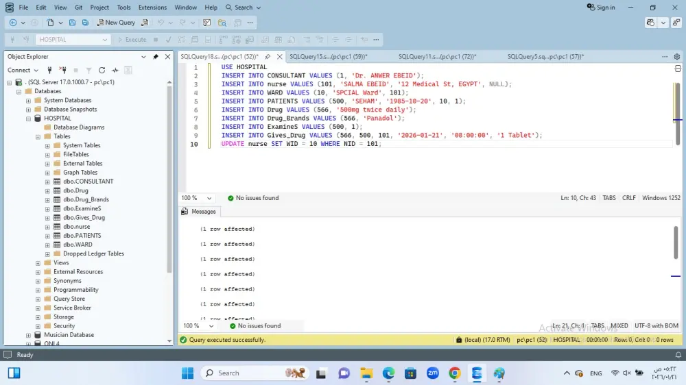Open the File menu
Viewport: 686px width, 385px height.
pyautogui.click(x=23, y=8)
